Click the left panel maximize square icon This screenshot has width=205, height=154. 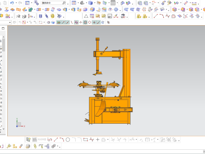[3, 28]
